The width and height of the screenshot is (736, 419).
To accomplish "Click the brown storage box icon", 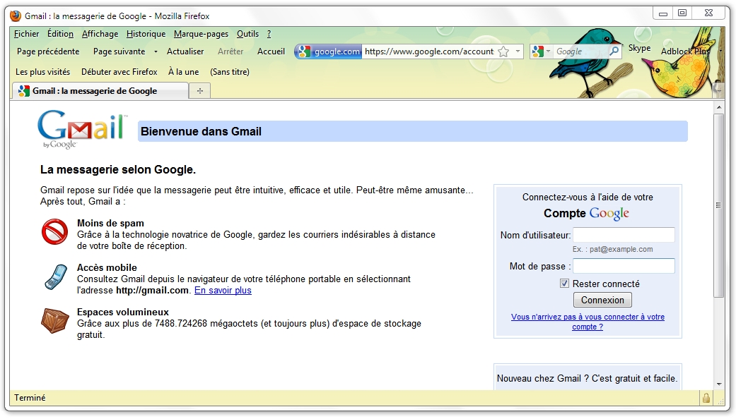I will pyautogui.click(x=55, y=321).
